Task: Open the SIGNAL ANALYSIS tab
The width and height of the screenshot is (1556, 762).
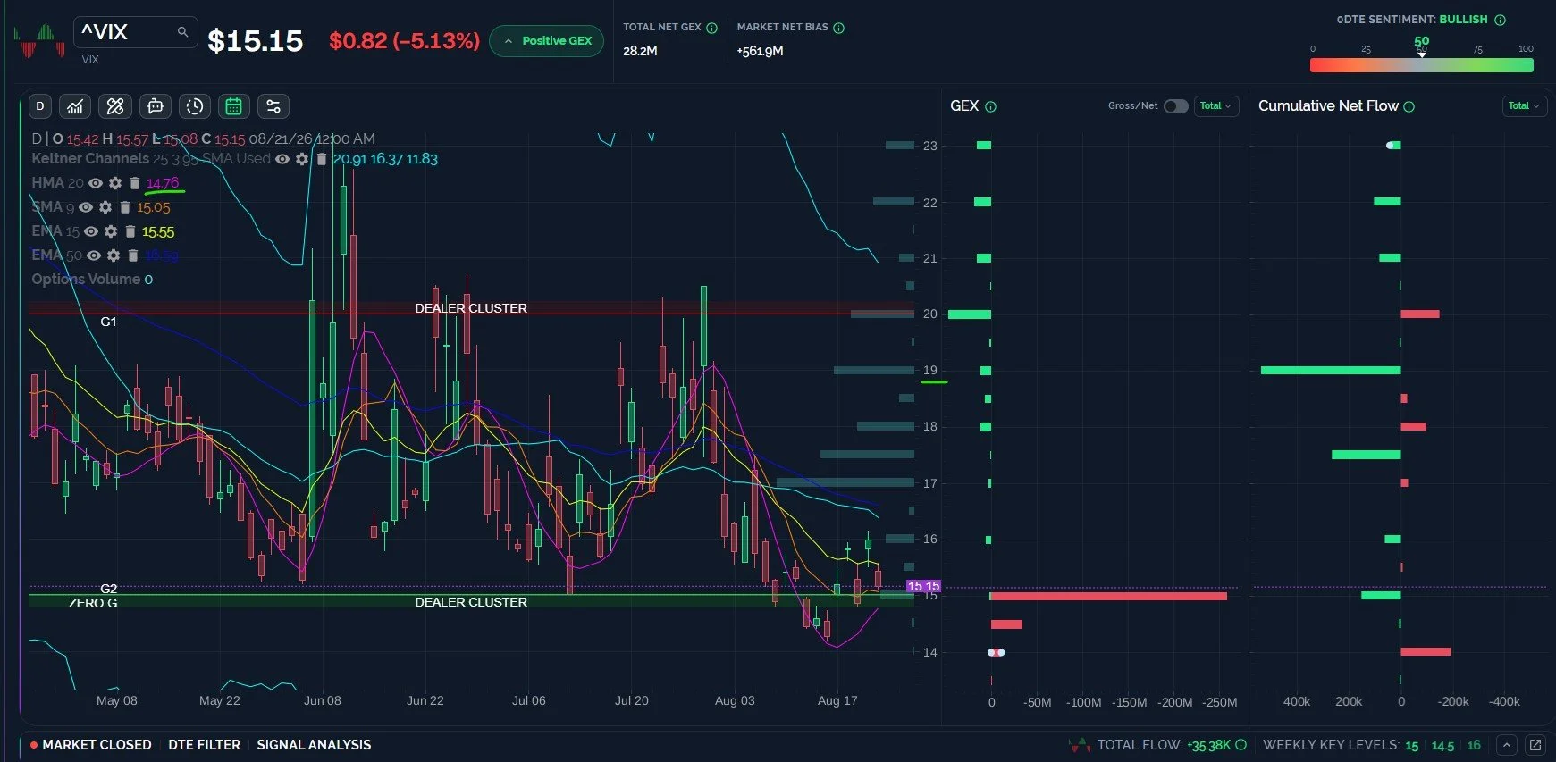Action: click(x=314, y=745)
